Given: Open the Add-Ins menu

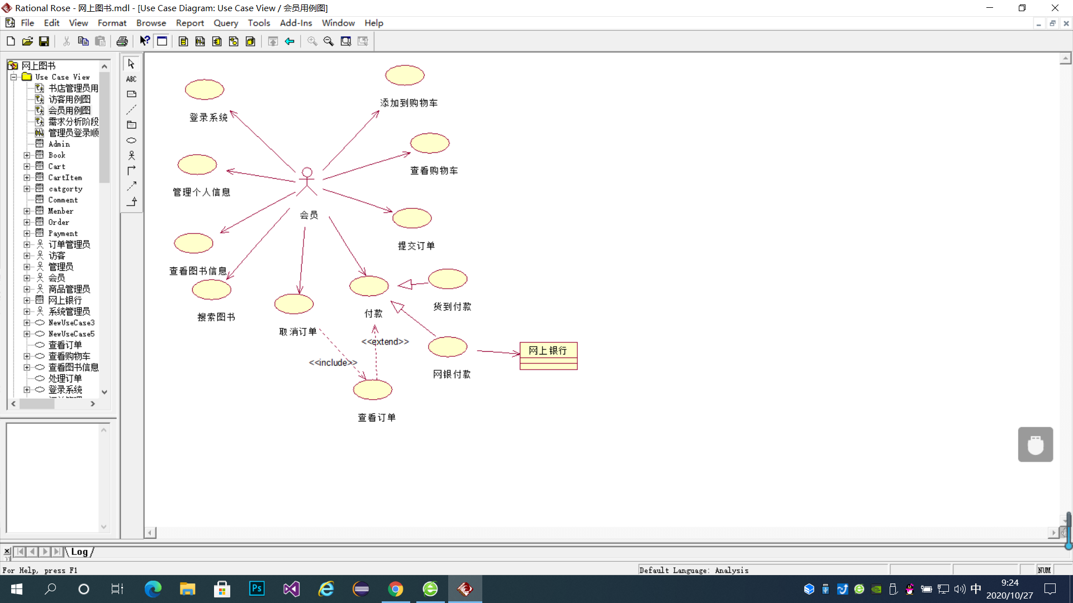Looking at the screenshot, I should point(296,23).
